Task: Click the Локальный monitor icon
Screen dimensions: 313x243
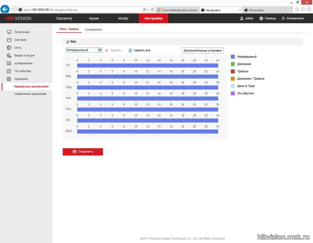Action: coord(9,32)
